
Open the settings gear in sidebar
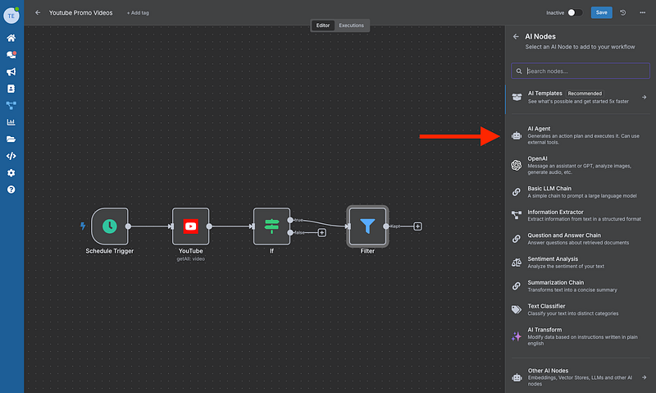(x=11, y=173)
